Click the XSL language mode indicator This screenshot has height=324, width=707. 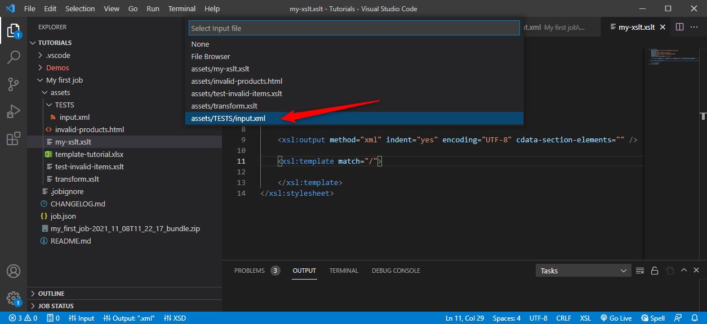pos(585,318)
